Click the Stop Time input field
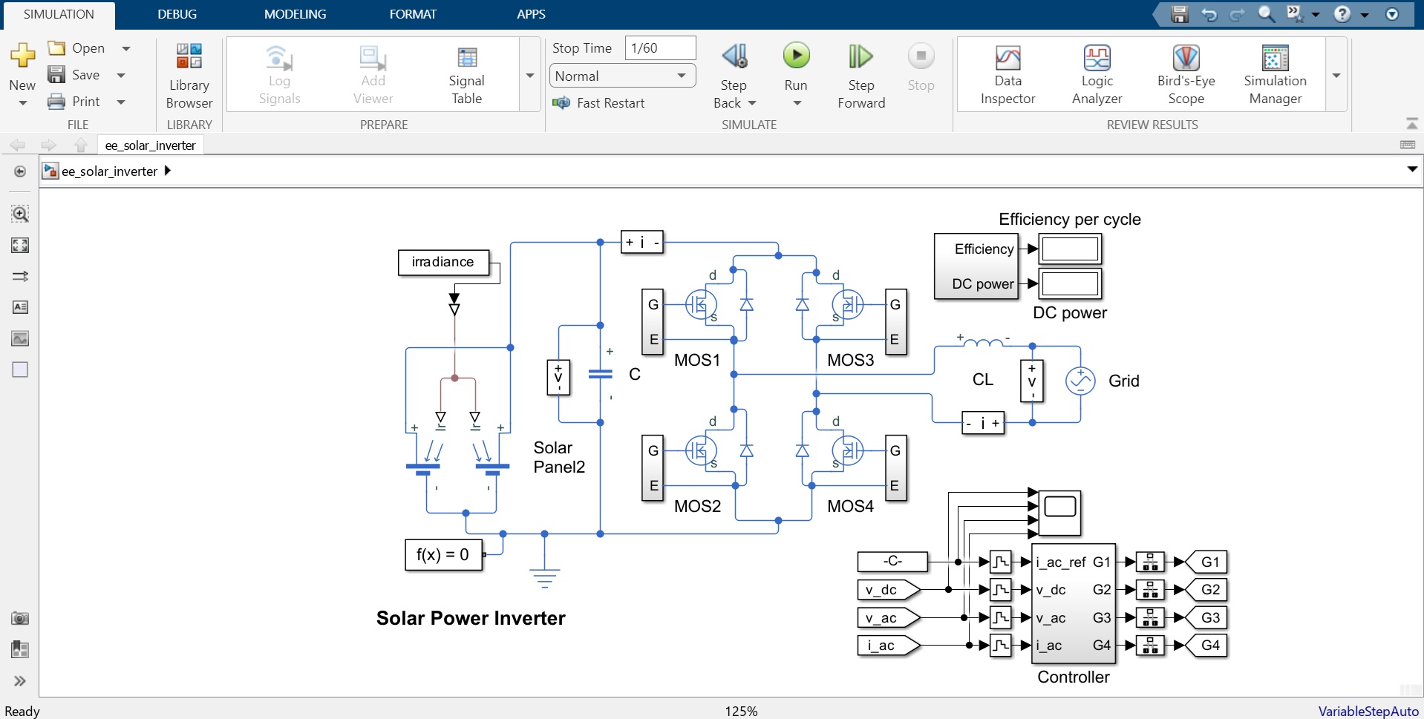1424x719 pixels. point(659,48)
